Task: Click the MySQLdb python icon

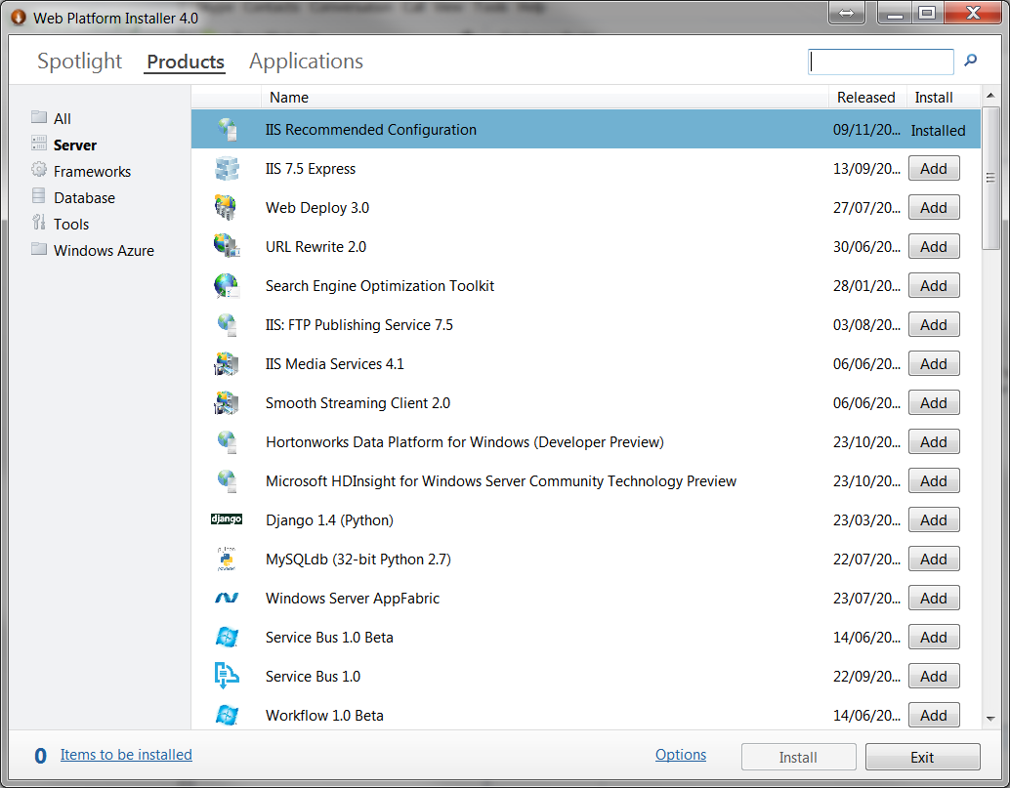Action: click(227, 559)
